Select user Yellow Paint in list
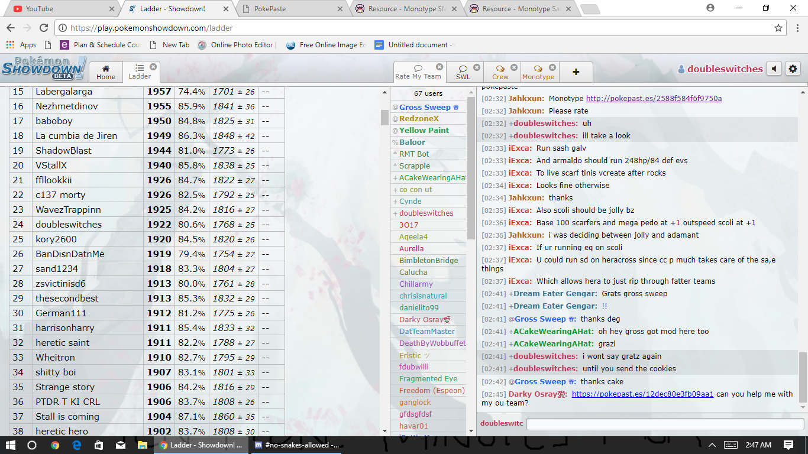808x454 pixels. [424, 131]
